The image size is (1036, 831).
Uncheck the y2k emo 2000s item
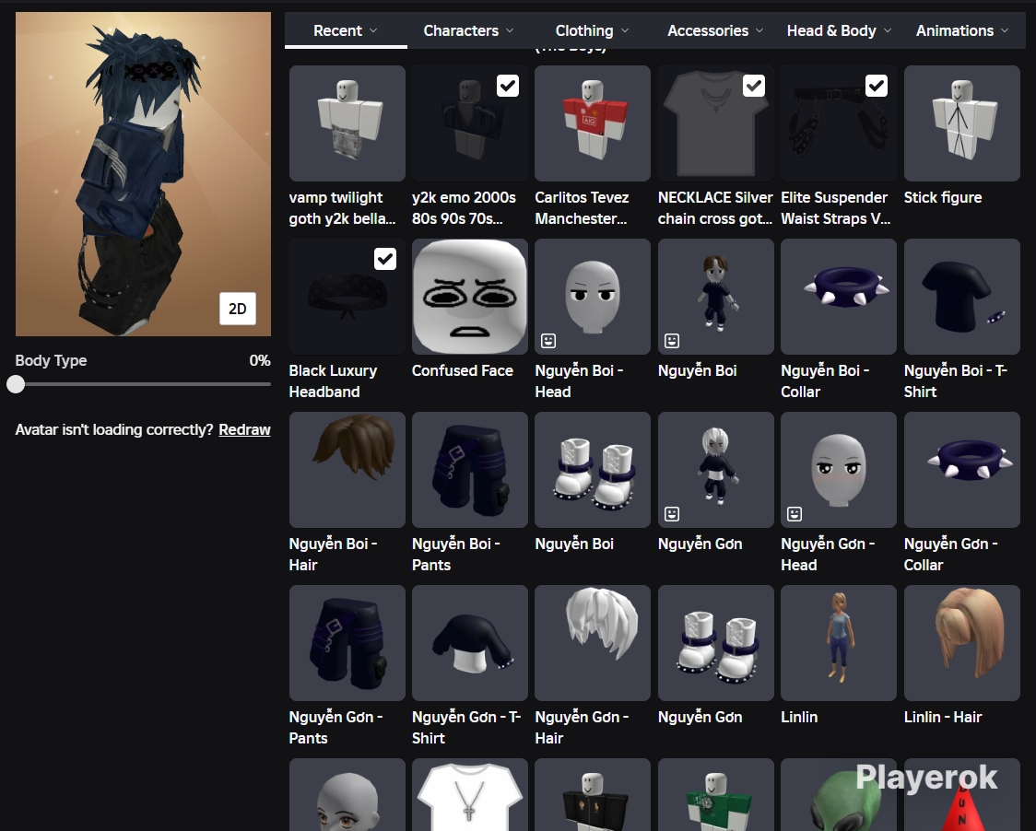pos(508,86)
